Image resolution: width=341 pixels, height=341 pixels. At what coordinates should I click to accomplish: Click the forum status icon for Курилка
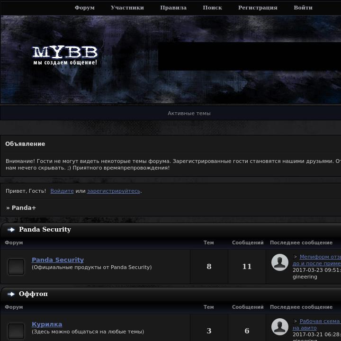(x=16, y=331)
